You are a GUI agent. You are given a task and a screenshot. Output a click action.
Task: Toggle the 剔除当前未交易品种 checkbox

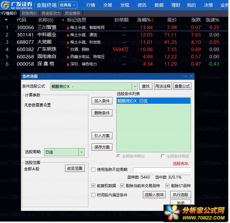[122, 186]
